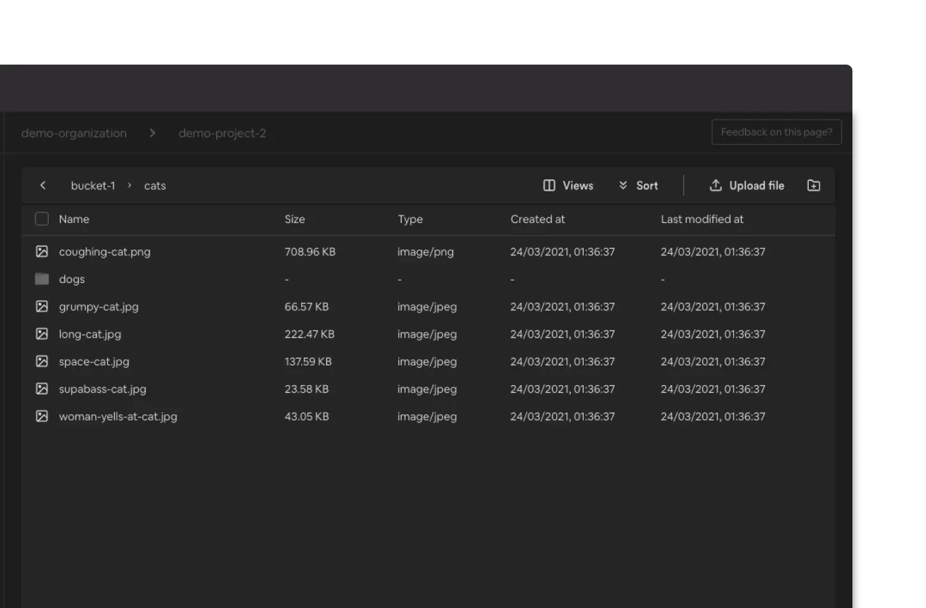The image size is (926, 608).
Task: Click the woman-yells-at-cat.jpg image icon
Action: click(42, 416)
